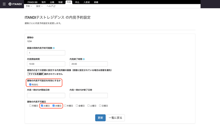This screenshot has width=220, height=125.
Task: Uncheck the 火曜日 checkbox
Action: pyautogui.click(x=42, y=106)
